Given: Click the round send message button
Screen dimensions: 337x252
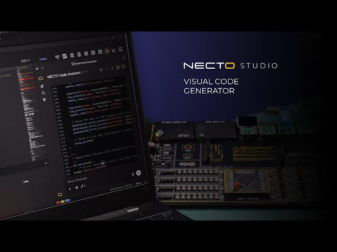Looking at the screenshot, I should tap(138, 173).
